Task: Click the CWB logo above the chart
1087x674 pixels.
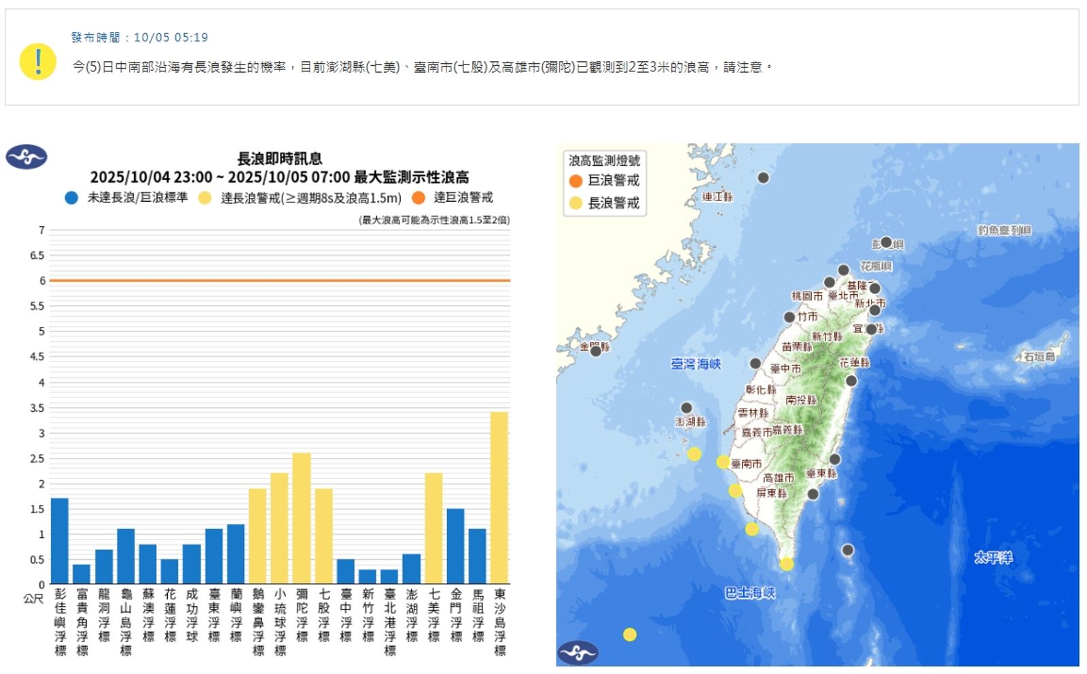Action: click(26, 158)
